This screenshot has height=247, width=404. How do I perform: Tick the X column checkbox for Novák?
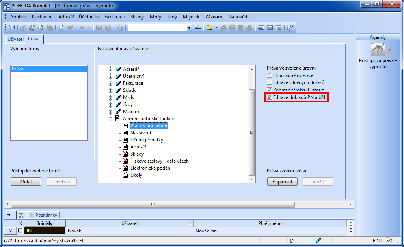tap(20, 231)
